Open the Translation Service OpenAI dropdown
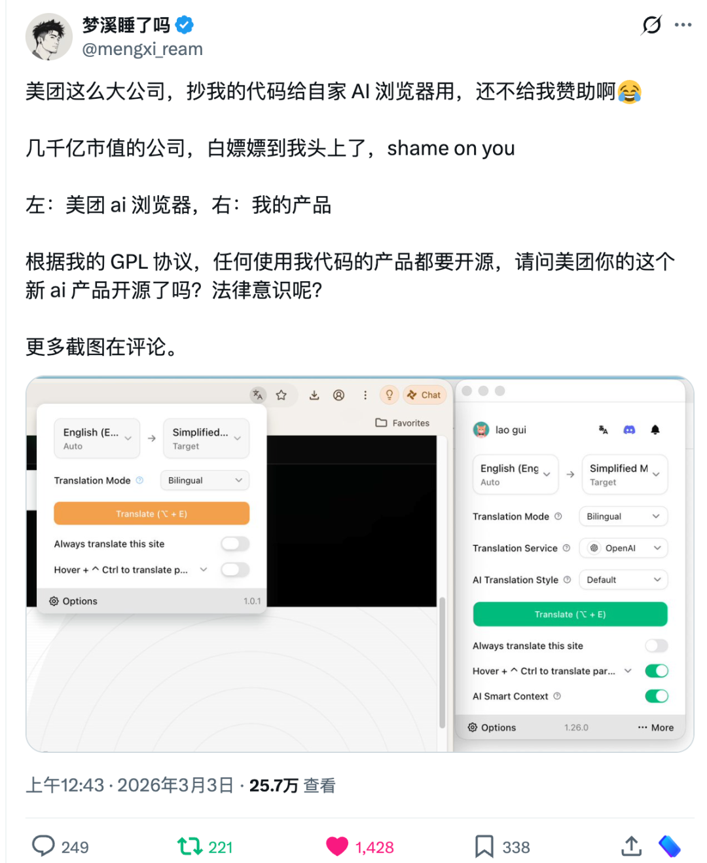Screen dimensions: 707x863 click(x=623, y=548)
